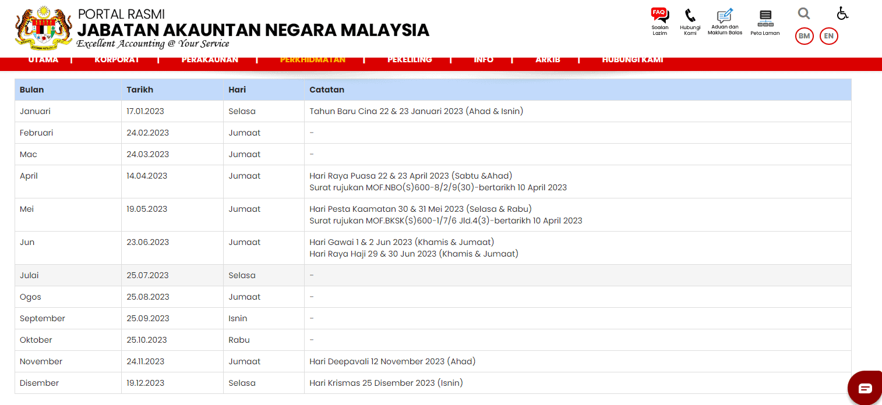The image size is (882, 405).
Task: Open the UTAMA menu
Action: click(x=43, y=59)
